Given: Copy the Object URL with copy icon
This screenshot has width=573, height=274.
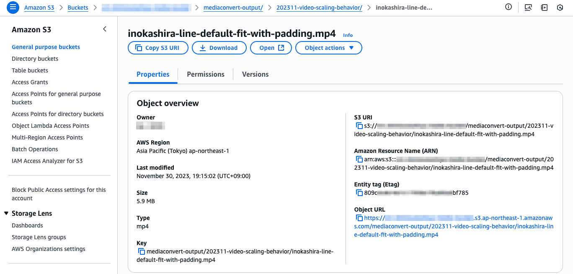Looking at the screenshot, I should pyautogui.click(x=359, y=218).
